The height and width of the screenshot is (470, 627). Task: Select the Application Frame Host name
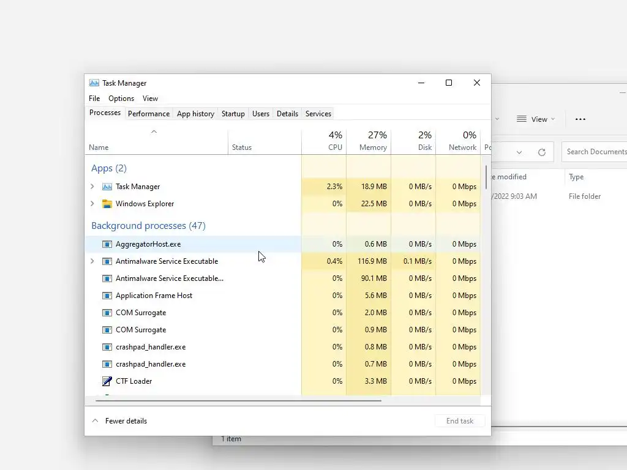pos(154,296)
